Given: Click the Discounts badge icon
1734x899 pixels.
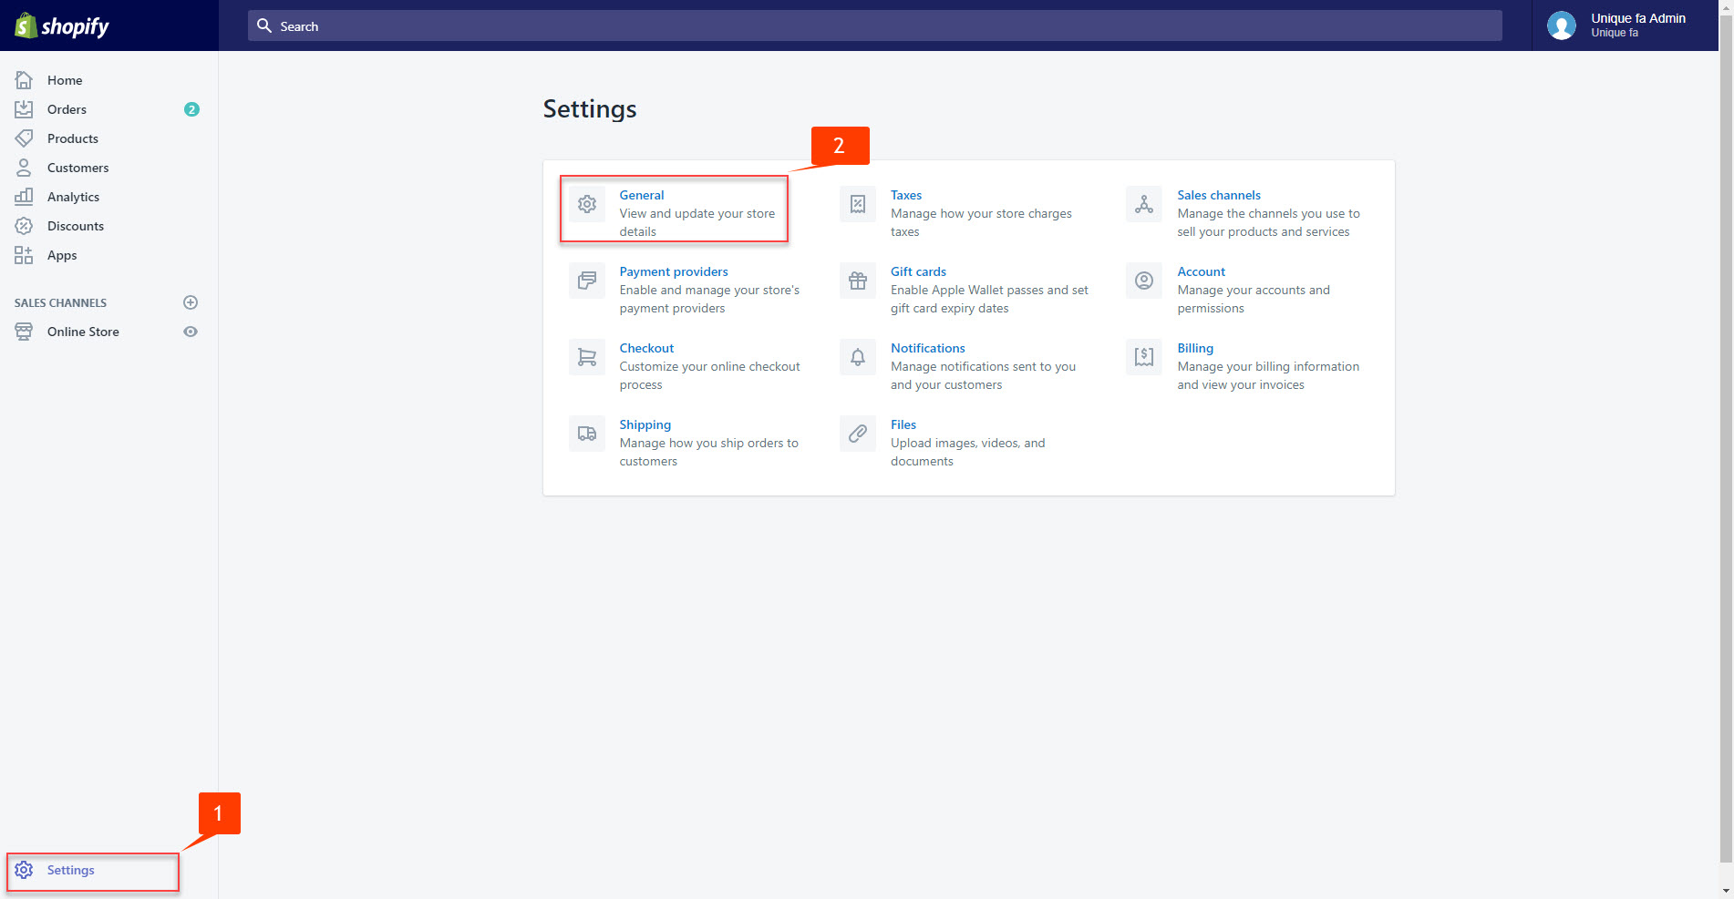Looking at the screenshot, I should 24,226.
